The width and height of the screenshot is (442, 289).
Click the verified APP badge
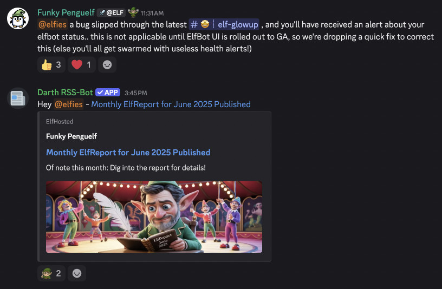108,93
